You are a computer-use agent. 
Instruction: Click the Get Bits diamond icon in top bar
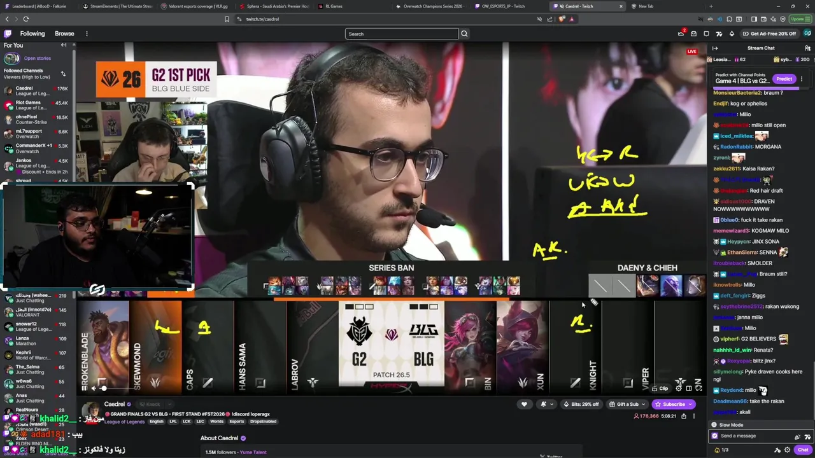click(732, 34)
